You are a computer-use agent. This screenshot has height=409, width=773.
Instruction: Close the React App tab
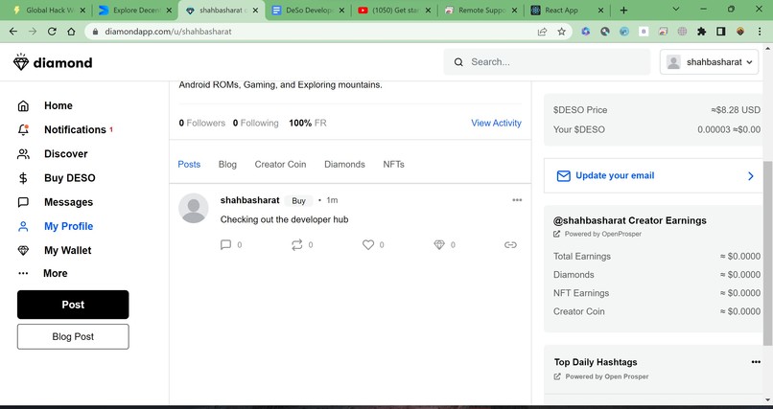click(600, 11)
